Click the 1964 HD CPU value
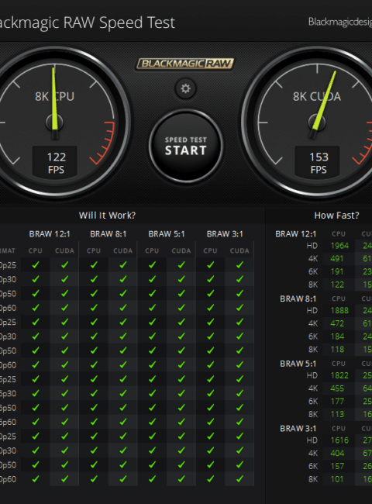Image resolution: width=372 pixels, height=504 pixels. (x=339, y=246)
